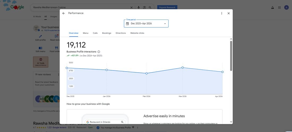Click the Organic Research button
The width and height of the screenshot is (292, 132).
pos(167,7)
